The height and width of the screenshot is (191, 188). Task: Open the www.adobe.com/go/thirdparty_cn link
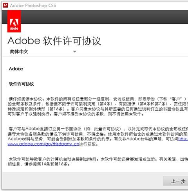(43, 144)
